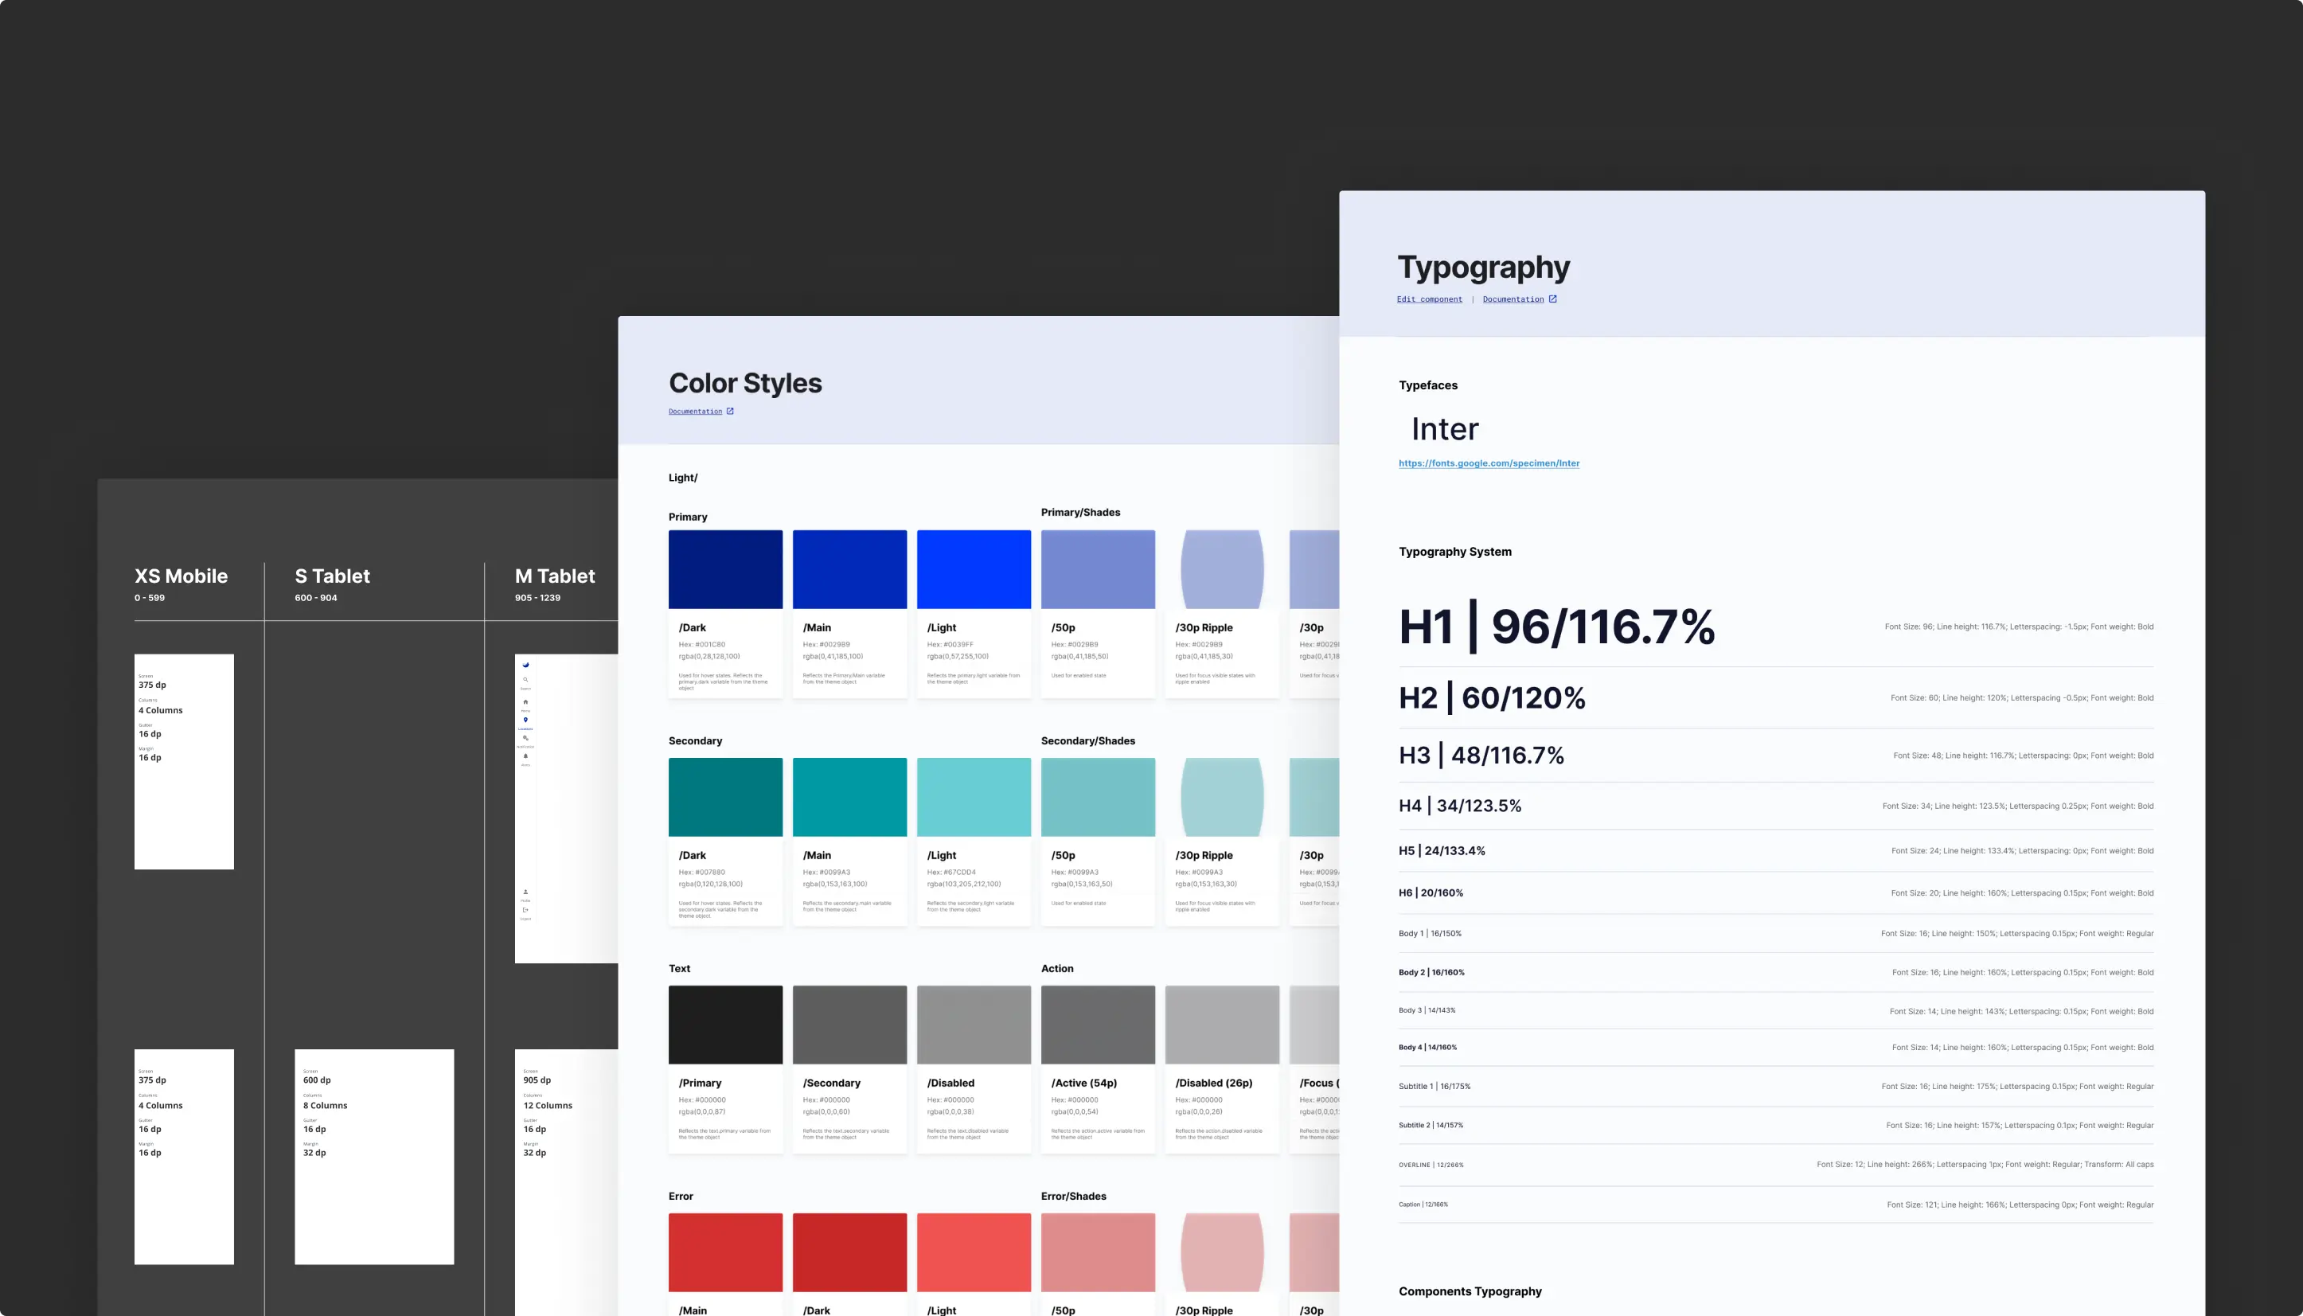Select the Error /Main red swatch
Screen dimensions: 2303x1316
tap(725, 1253)
